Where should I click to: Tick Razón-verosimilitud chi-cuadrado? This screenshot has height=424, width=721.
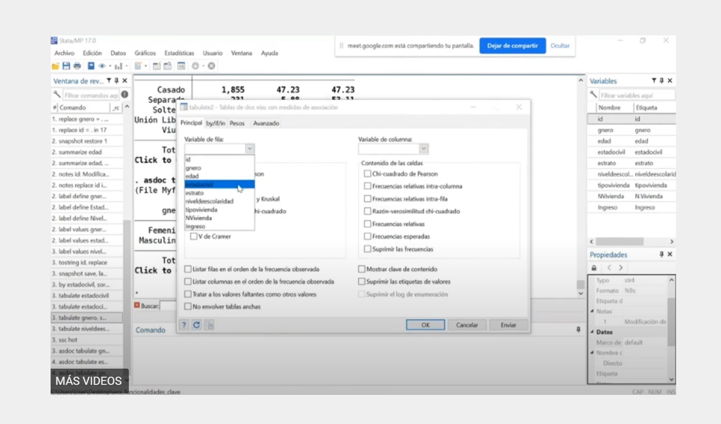pos(367,211)
